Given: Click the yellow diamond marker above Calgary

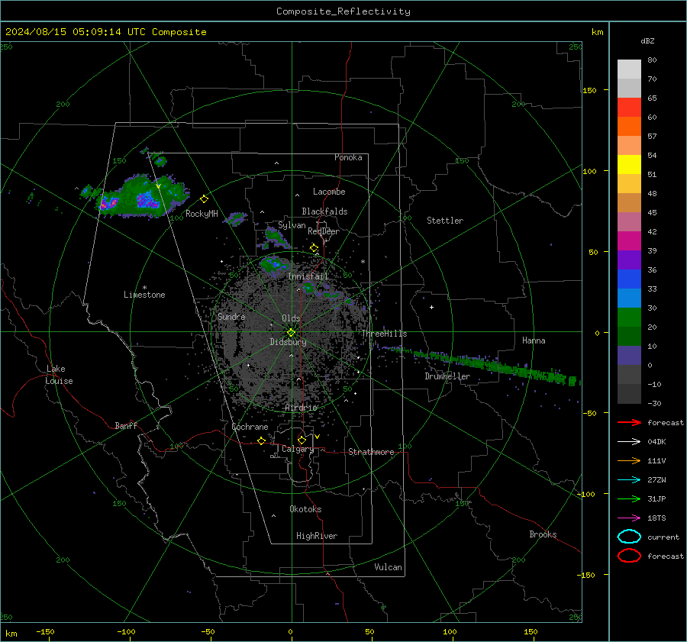Looking at the screenshot, I should point(302,440).
